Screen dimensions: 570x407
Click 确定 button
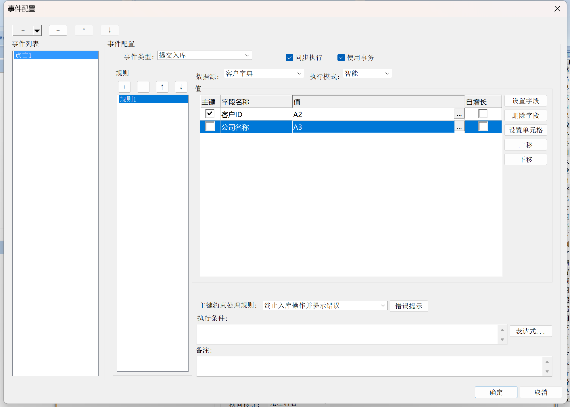point(496,392)
